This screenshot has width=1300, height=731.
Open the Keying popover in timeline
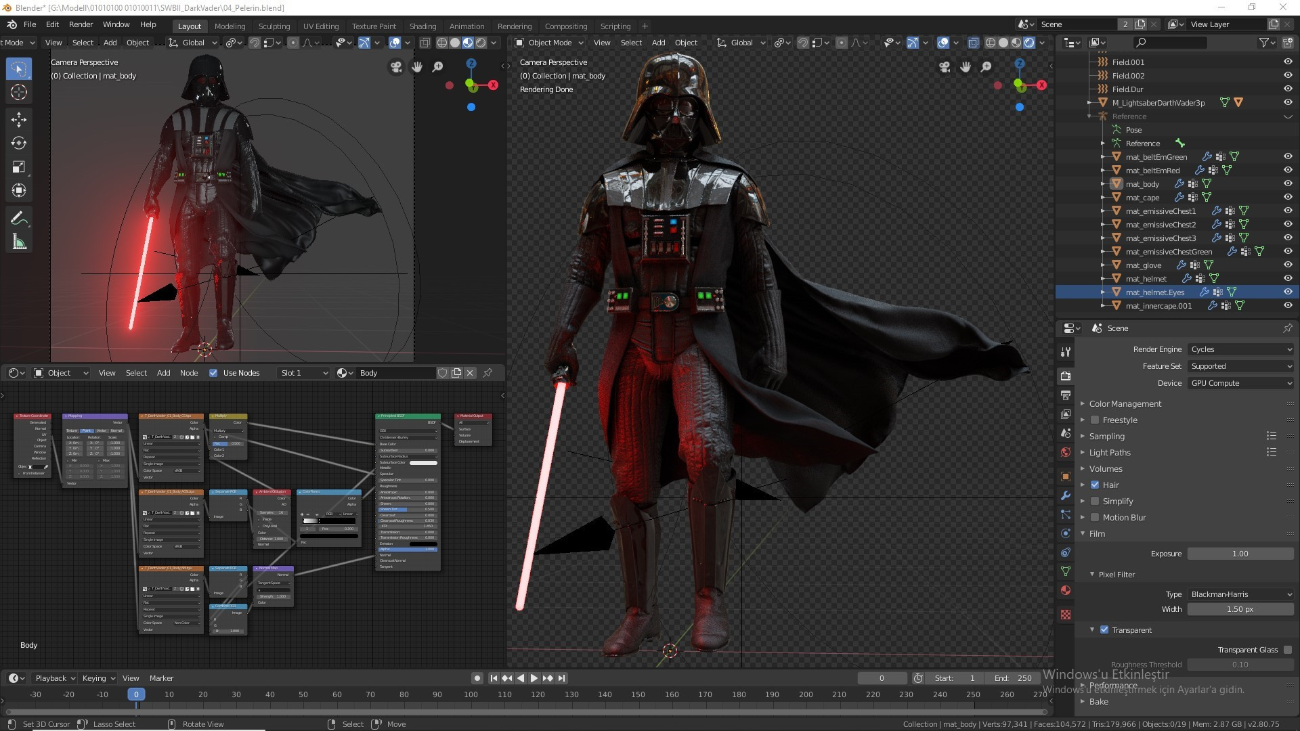[98, 678]
